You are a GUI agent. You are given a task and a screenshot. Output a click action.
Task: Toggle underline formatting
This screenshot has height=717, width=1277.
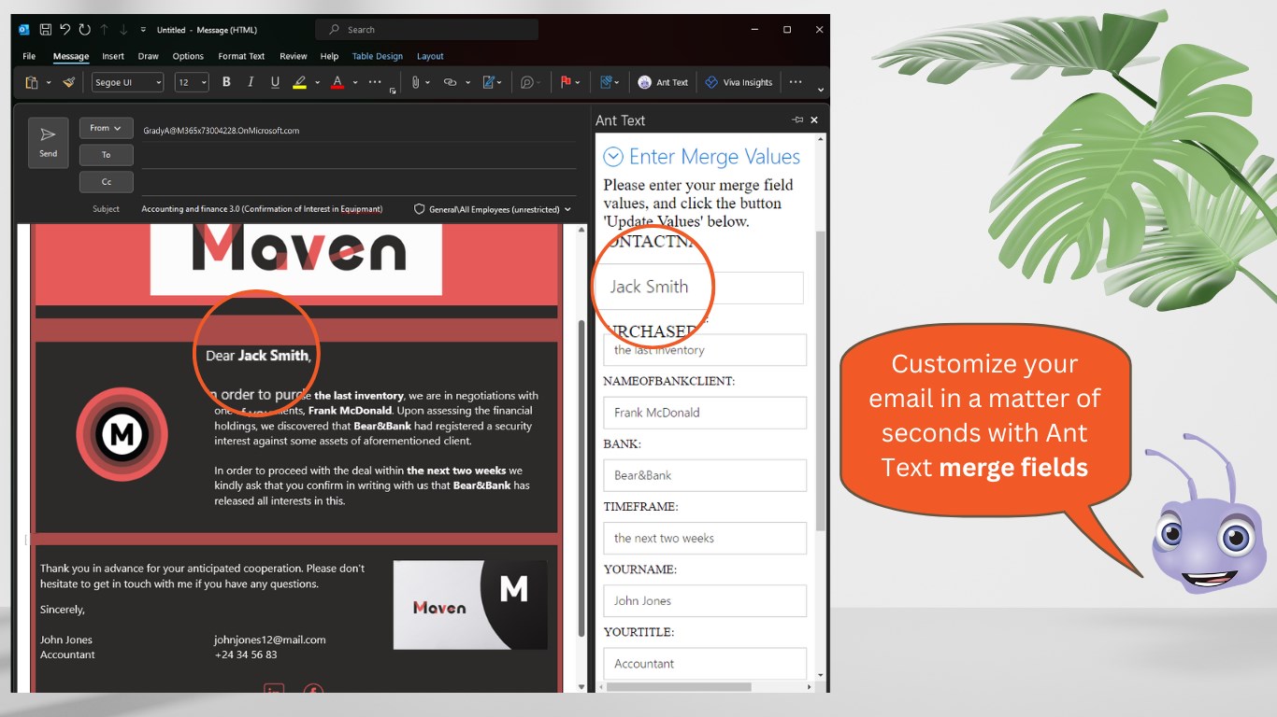pos(275,82)
